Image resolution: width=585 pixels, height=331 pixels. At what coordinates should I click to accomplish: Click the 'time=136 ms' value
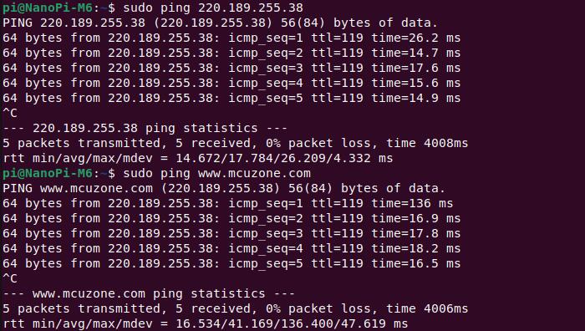412,203
